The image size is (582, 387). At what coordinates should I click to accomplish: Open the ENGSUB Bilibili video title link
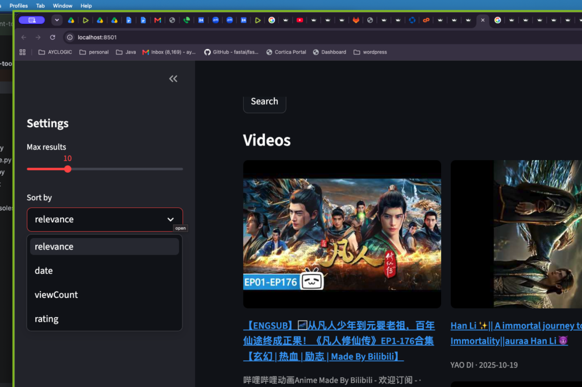coord(339,341)
